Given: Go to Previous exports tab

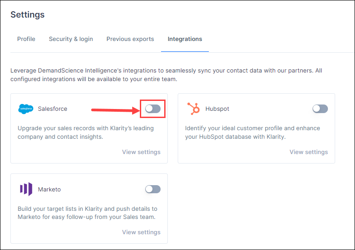Looking at the screenshot, I should coord(130,39).
